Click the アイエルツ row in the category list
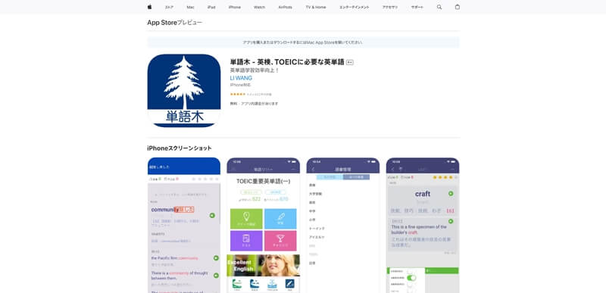 click(317, 237)
